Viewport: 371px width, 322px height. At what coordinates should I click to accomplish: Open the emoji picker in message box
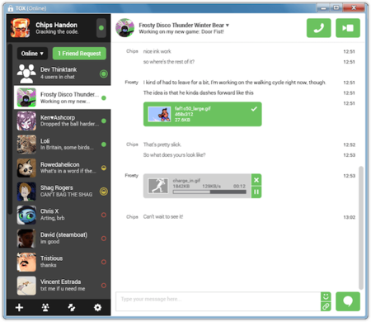326,296
